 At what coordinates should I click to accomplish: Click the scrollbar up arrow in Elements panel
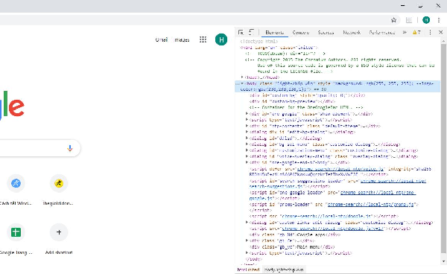click(x=443, y=41)
